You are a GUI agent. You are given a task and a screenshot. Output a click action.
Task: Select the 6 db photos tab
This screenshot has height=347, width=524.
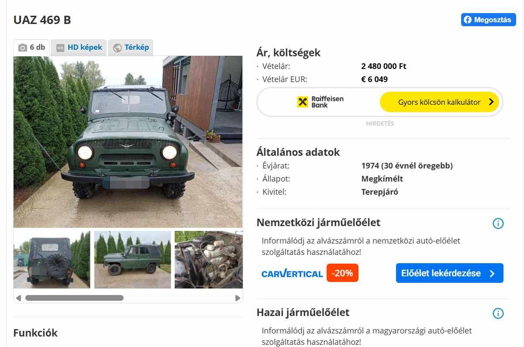point(31,48)
